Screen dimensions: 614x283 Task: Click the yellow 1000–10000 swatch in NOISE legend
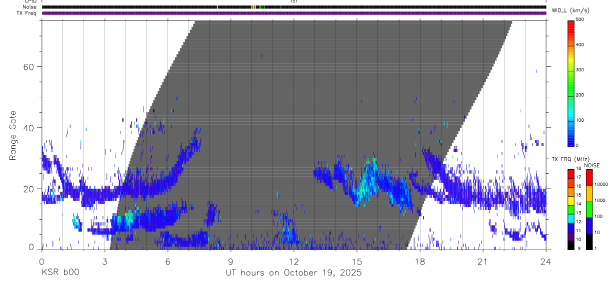(588, 193)
